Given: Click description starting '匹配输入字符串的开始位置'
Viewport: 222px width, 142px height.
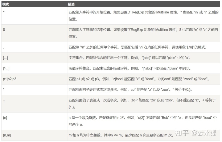Looking at the screenshot, I should tap(143, 16).
